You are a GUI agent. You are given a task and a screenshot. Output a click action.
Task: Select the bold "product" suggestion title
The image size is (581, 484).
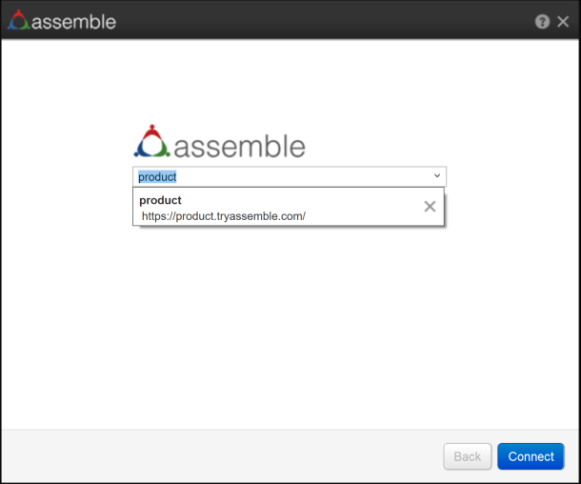[x=160, y=200]
